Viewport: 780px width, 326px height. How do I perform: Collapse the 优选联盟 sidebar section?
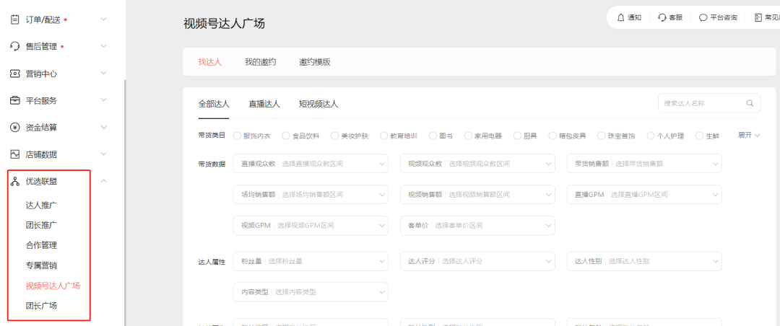103,181
